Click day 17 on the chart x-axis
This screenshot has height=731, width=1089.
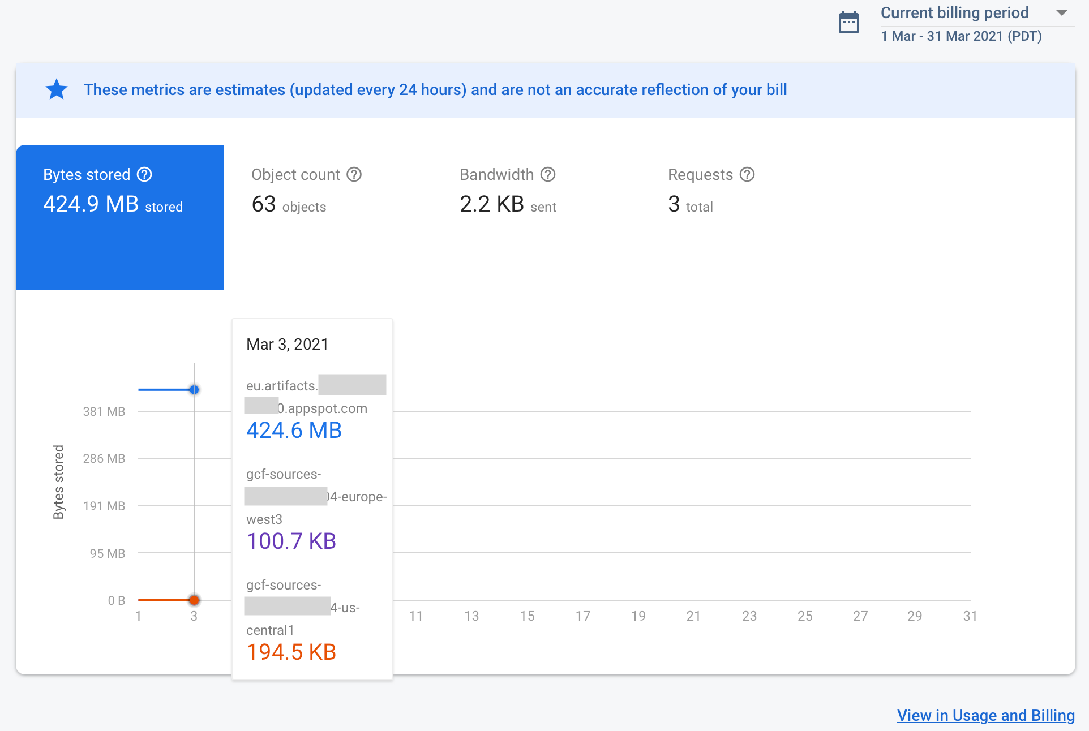(582, 616)
